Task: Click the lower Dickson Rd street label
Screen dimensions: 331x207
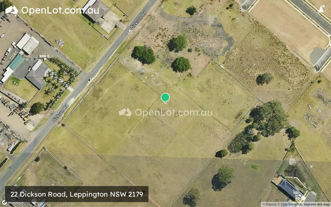Action: (x=60, y=113)
